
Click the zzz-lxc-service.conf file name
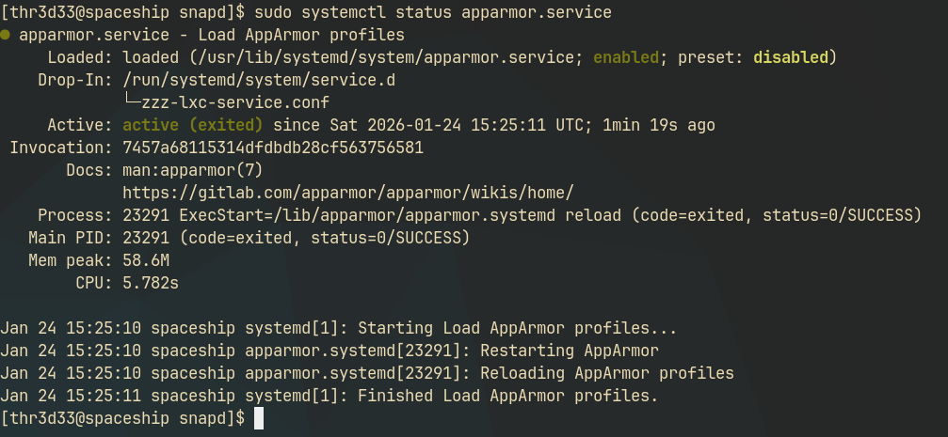(x=235, y=102)
